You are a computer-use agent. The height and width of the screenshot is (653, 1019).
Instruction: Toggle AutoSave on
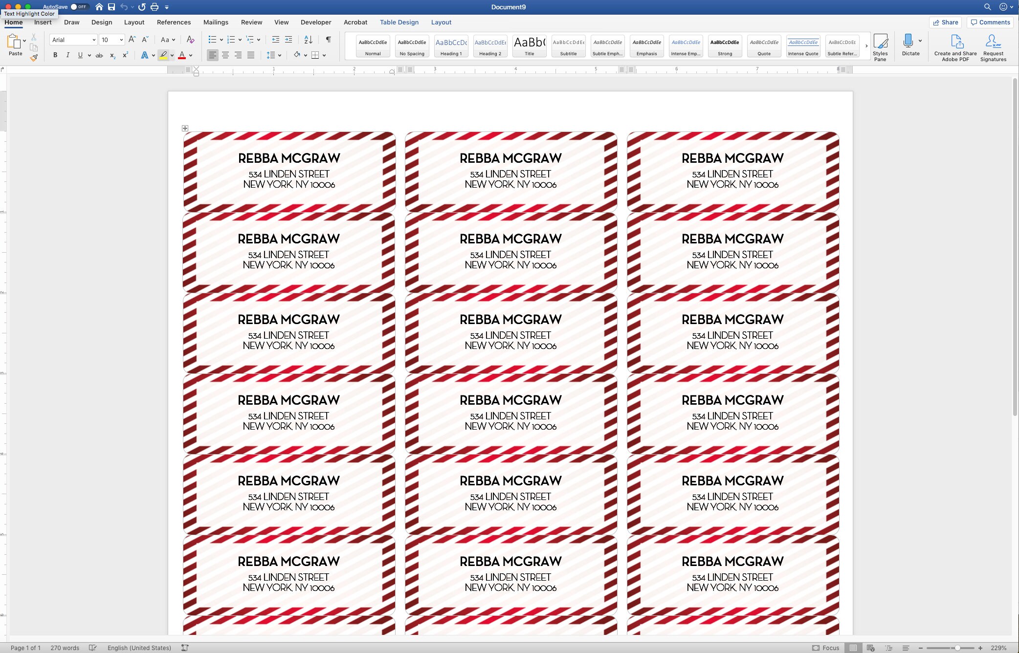[78, 7]
